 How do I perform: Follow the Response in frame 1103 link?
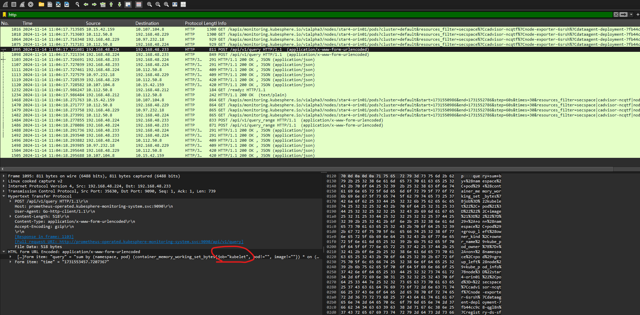click(x=44, y=237)
